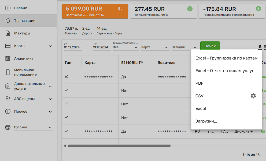Click the green Поиск button
Image resolution: width=266 pixels, height=161 pixels.
click(x=210, y=46)
